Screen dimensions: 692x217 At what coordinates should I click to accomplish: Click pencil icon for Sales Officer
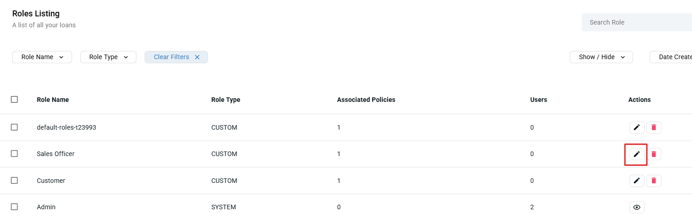(637, 154)
